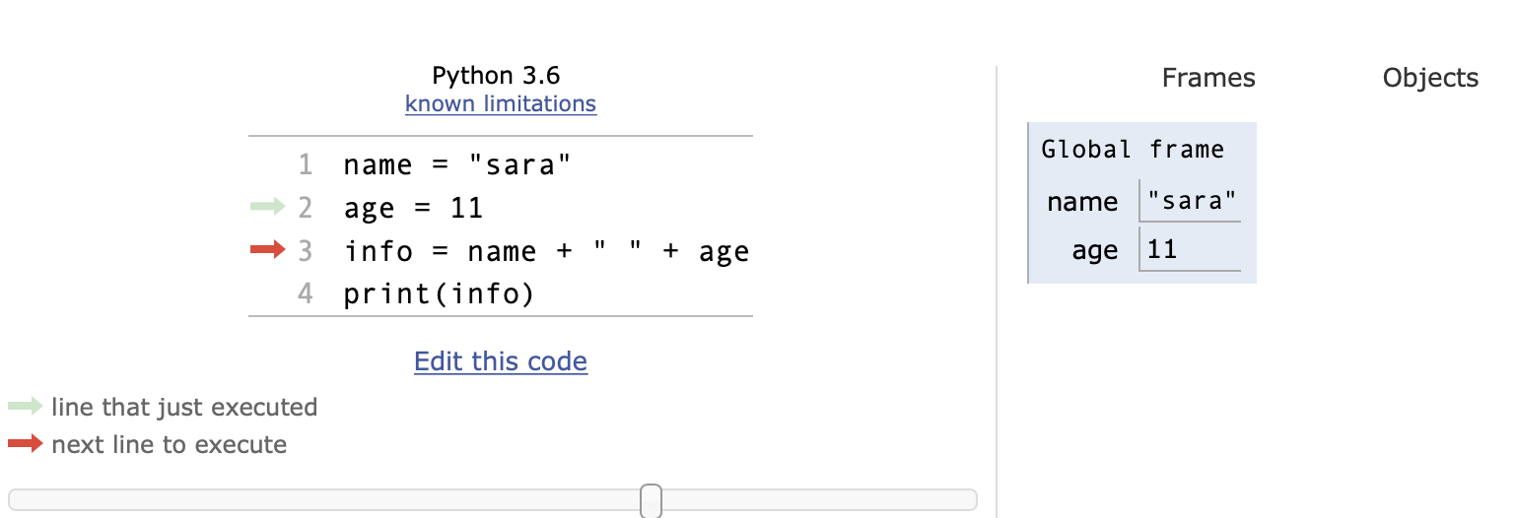Click the red arrow icon in the legend
Viewport: 1518px width, 518px height.
click(26, 443)
